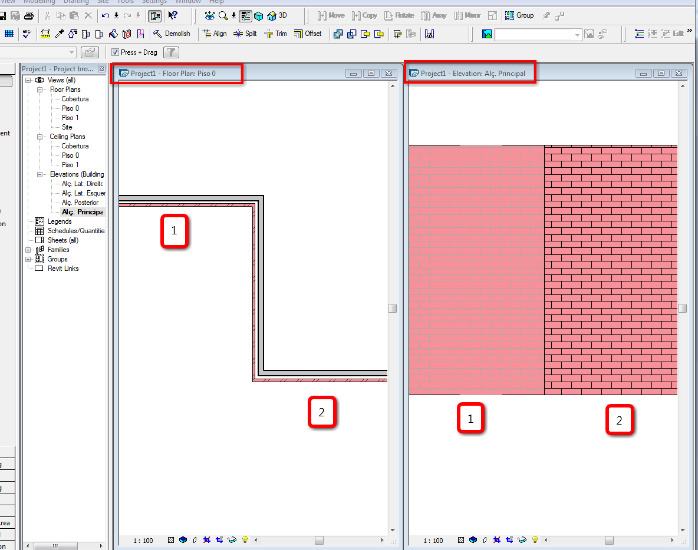This screenshot has width=698, height=550.
Task: Click the floor plan horizontal scrollbar thumb
Action: pyautogui.click(x=319, y=540)
